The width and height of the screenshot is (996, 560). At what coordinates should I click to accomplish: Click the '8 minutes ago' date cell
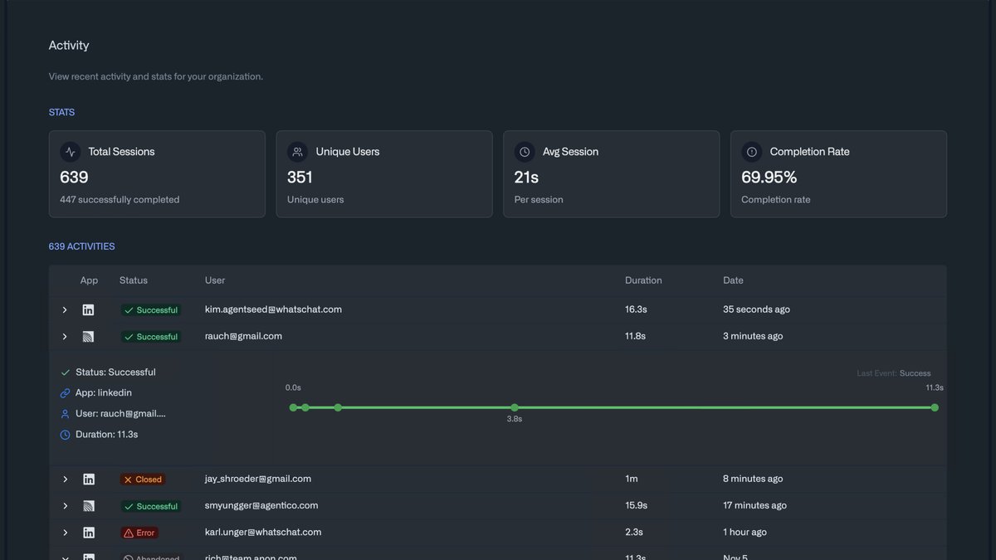tap(753, 479)
